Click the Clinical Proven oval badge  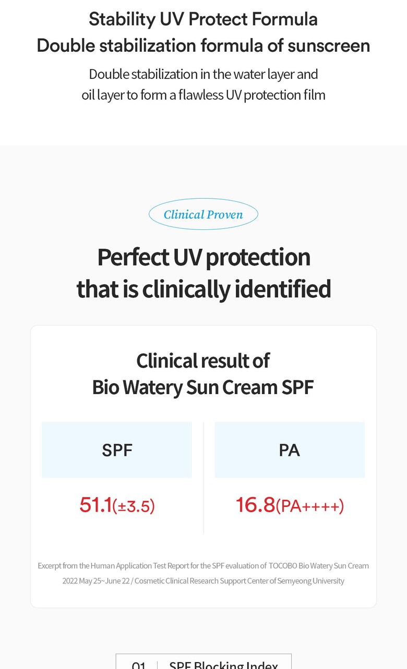(203, 214)
